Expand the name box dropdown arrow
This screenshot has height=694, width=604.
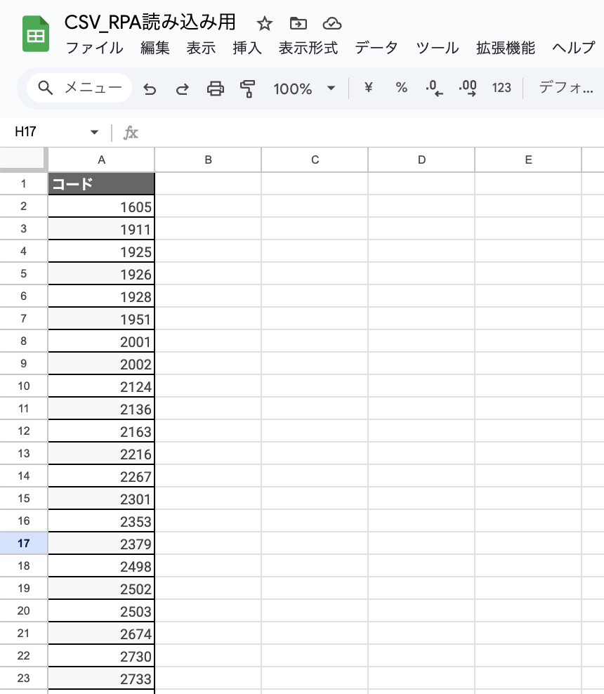tap(94, 133)
